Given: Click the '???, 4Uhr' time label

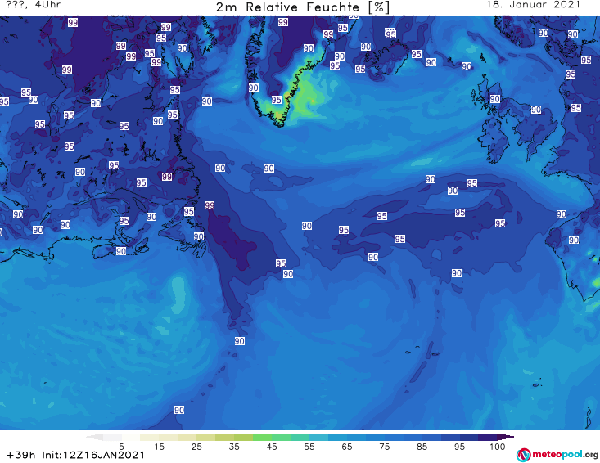Looking at the screenshot, I should pyautogui.click(x=34, y=5).
